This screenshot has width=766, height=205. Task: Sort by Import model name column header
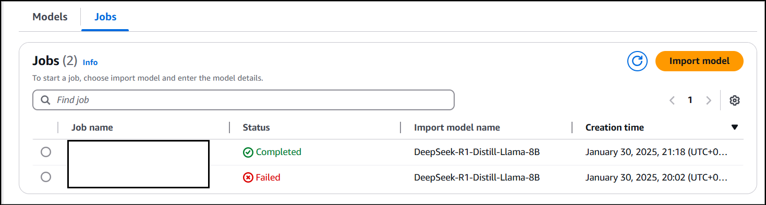click(x=457, y=127)
